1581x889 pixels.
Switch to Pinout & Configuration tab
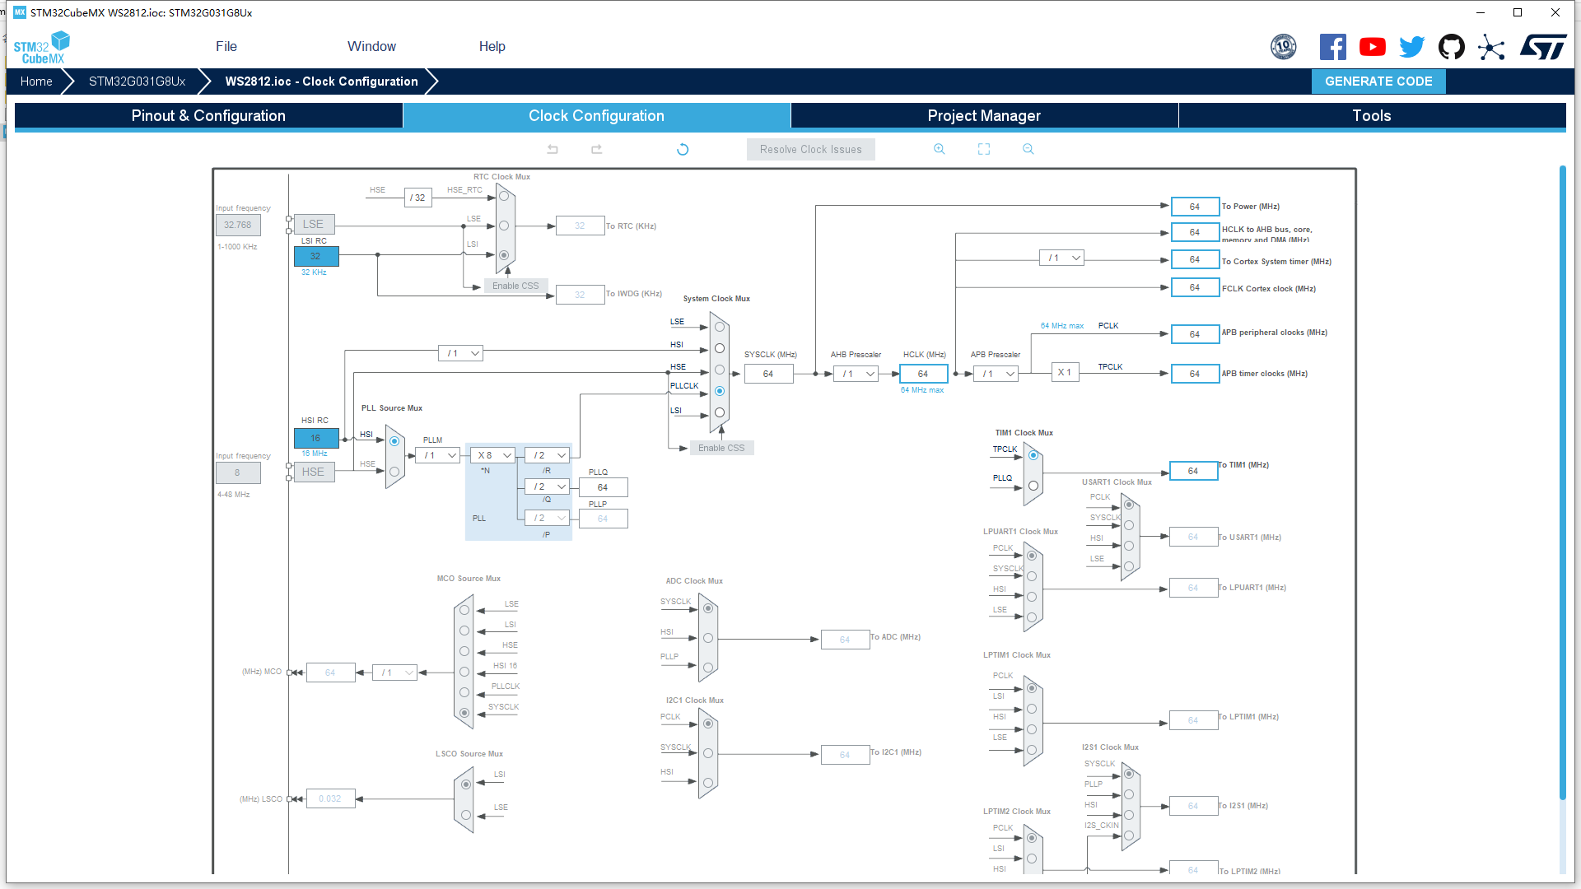pos(208,116)
